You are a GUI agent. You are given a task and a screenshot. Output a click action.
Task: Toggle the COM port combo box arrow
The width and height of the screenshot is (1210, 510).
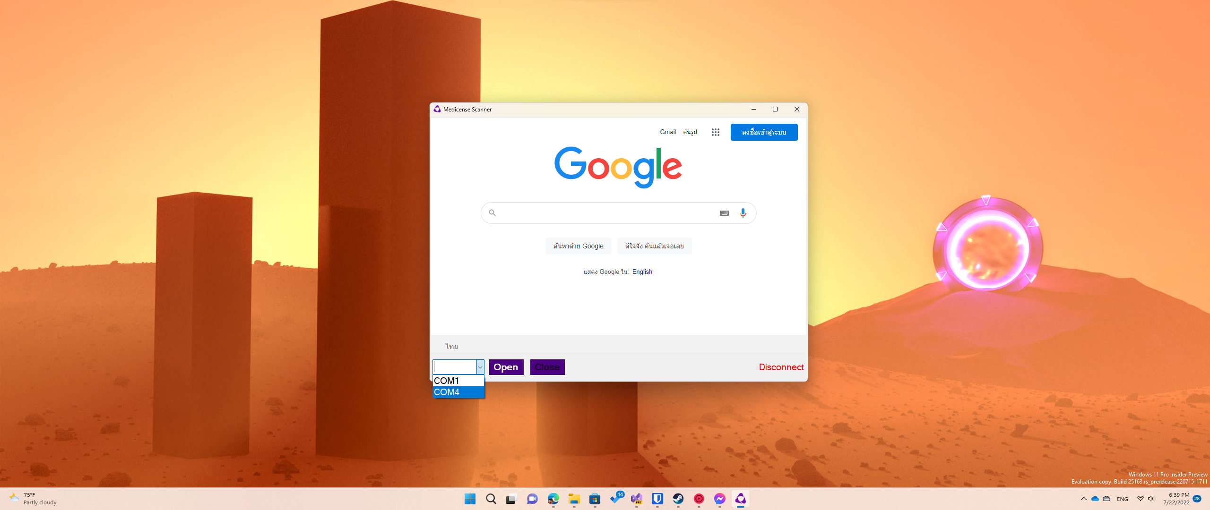(x=480, y=367)
